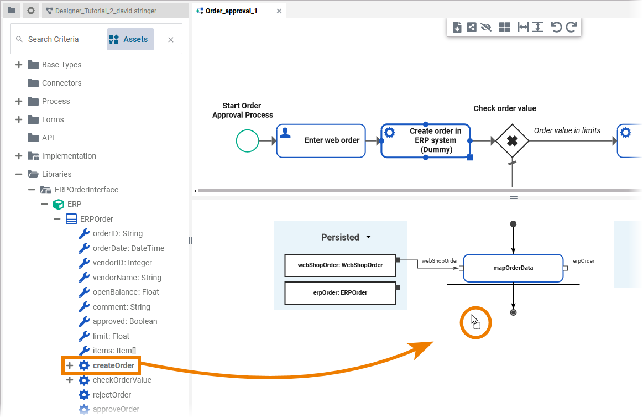Viewport: 643px width, 418px height.
Task: Click the createOrder gear icon
Action: [x=83, y=365]
